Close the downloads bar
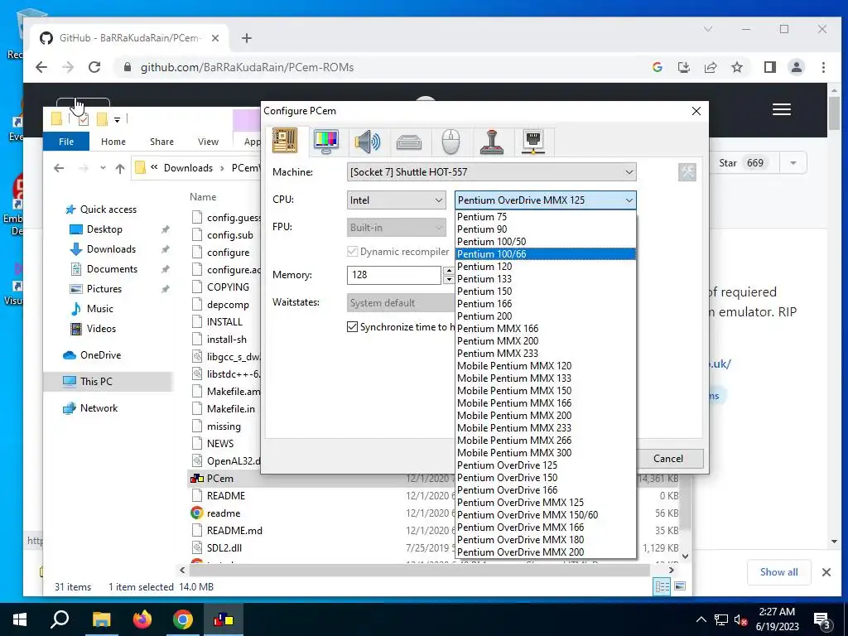The width and height of the screenshot is (848, 636). coord(826,572)
